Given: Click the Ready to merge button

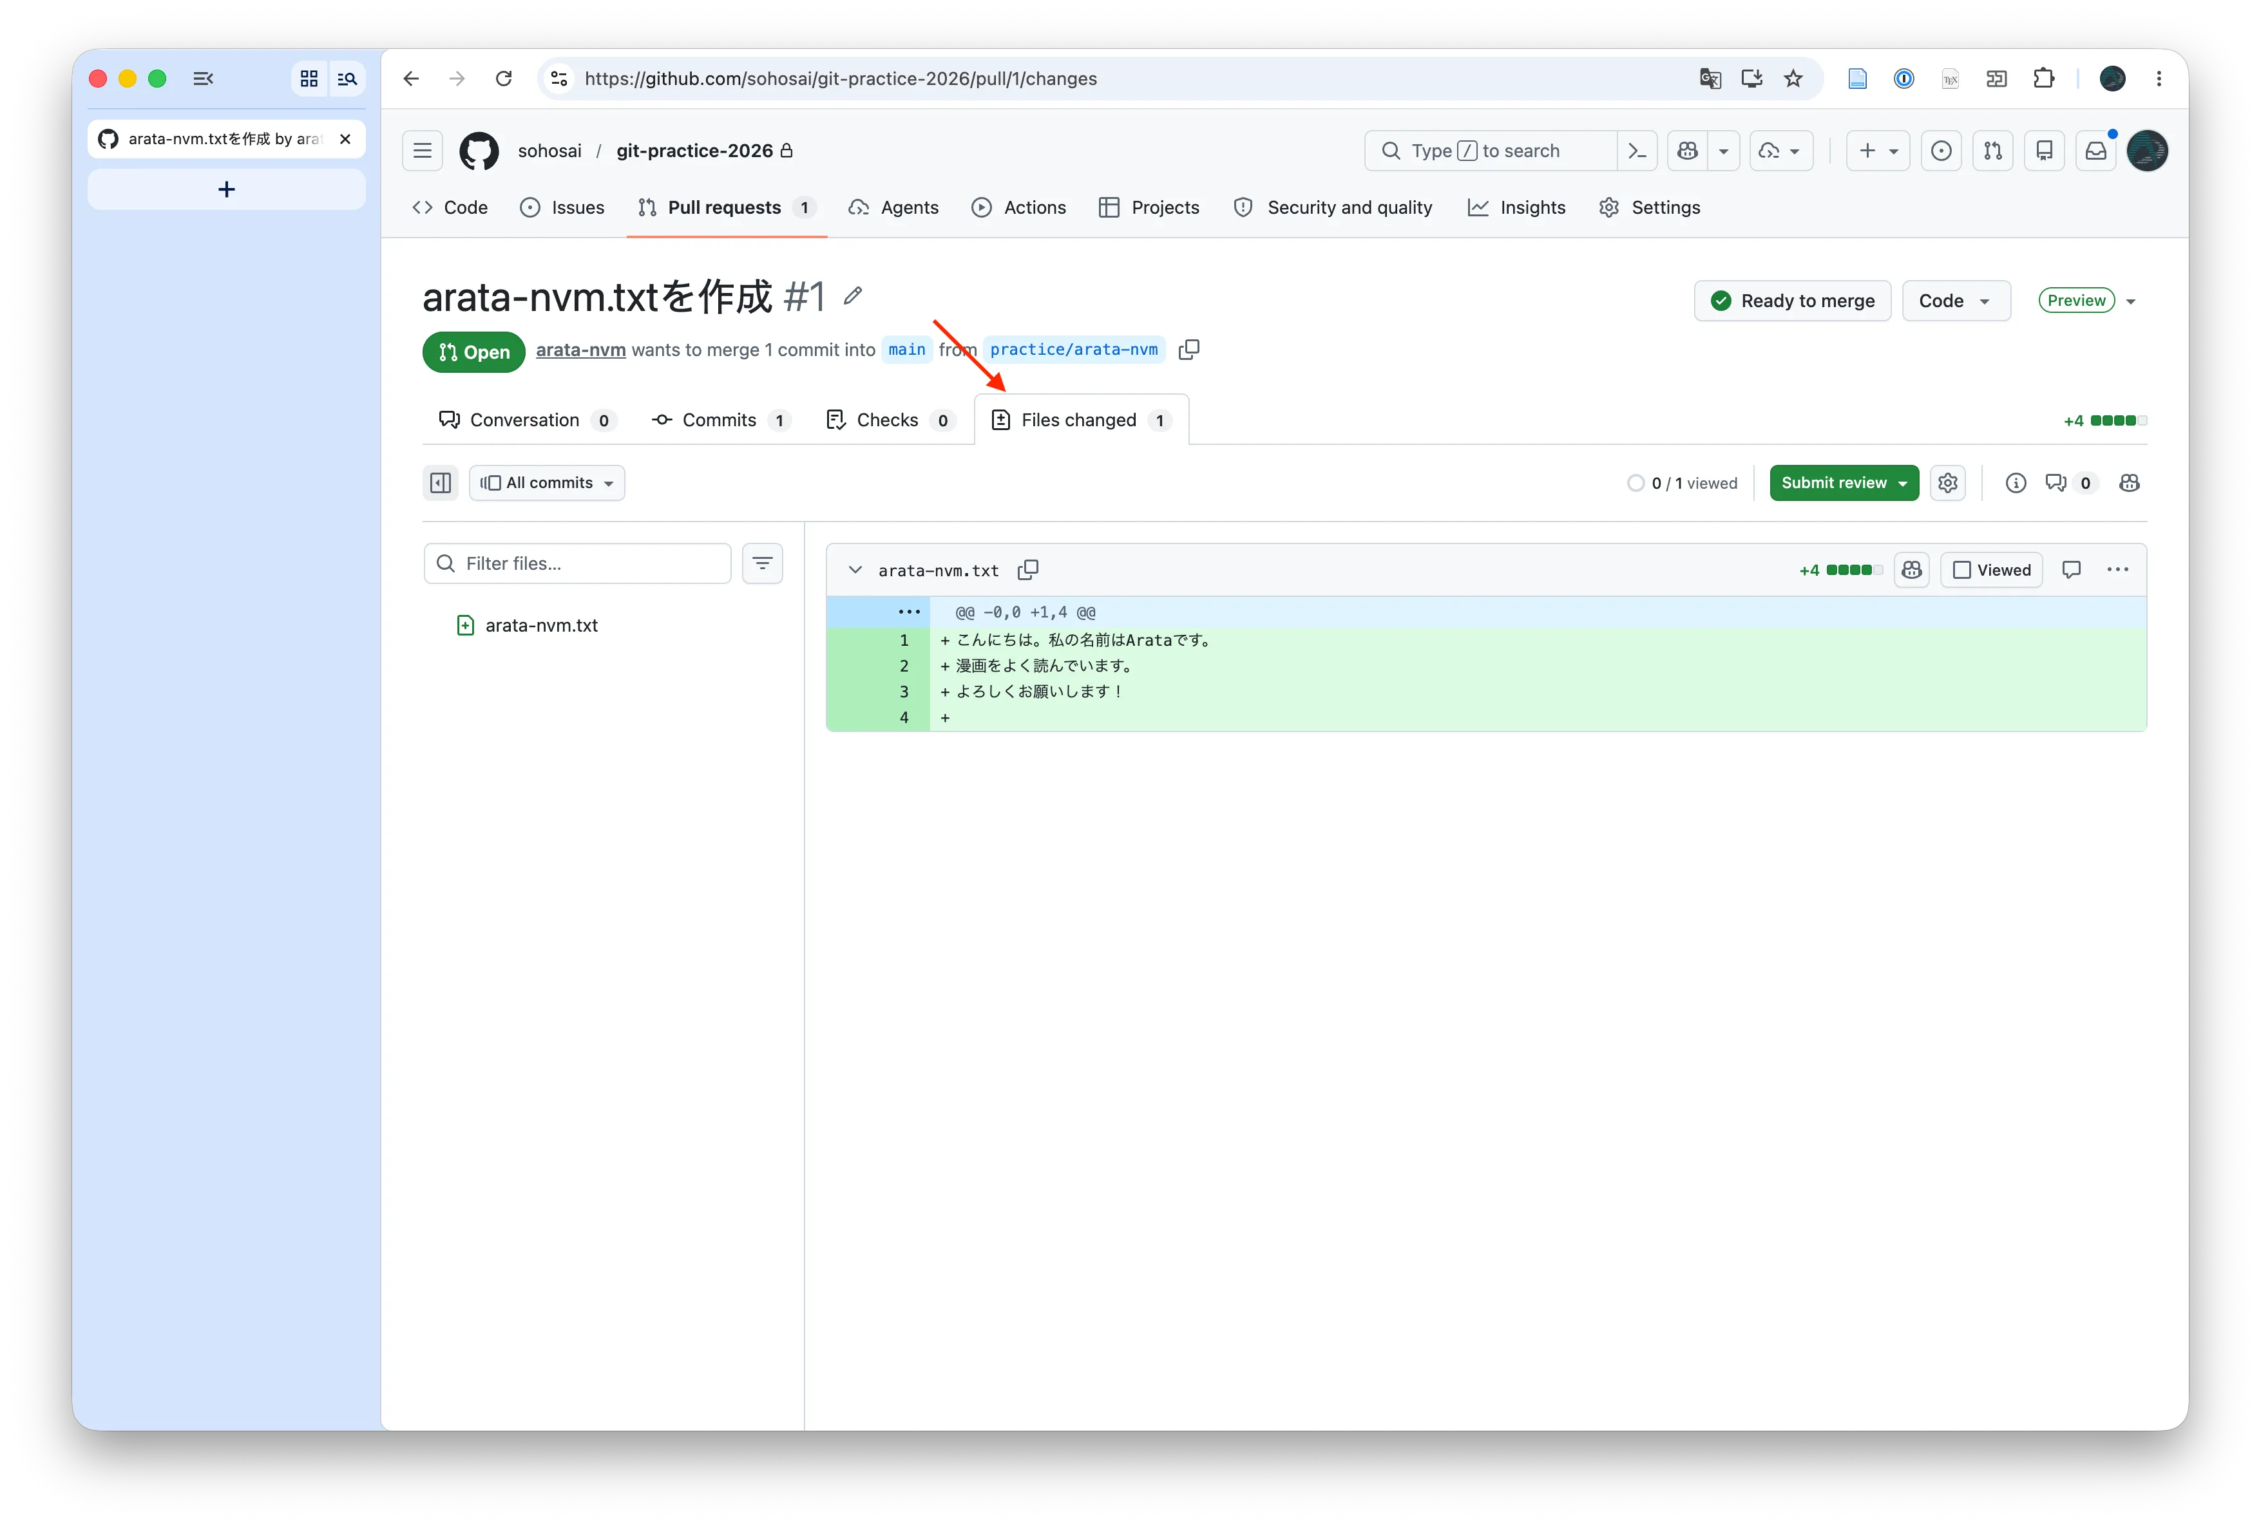Looking at the screenshot, I should [x=1792, y=301].
